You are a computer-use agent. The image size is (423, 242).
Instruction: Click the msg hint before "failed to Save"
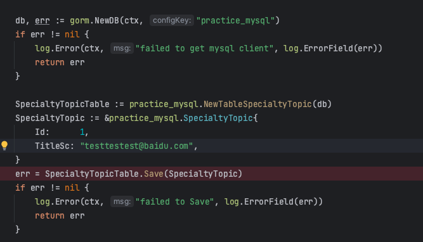[122, 201]
